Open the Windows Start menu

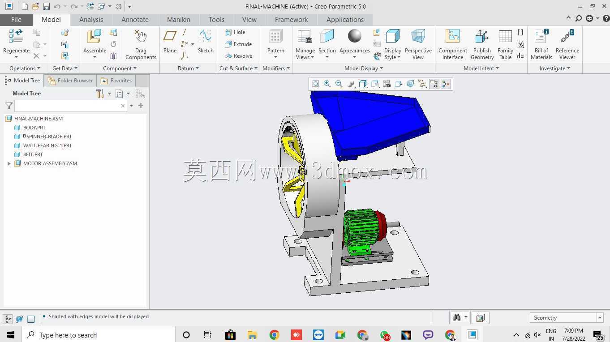click(x=11, y=335)
